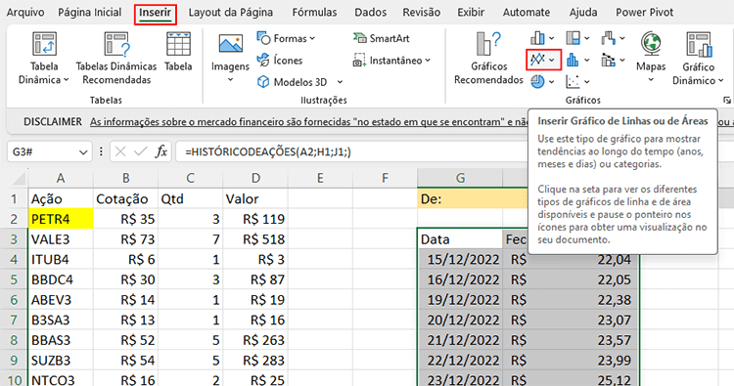The image size is (734, 386).
Task: Select the row 5 header
Action: tap(14, 279)
